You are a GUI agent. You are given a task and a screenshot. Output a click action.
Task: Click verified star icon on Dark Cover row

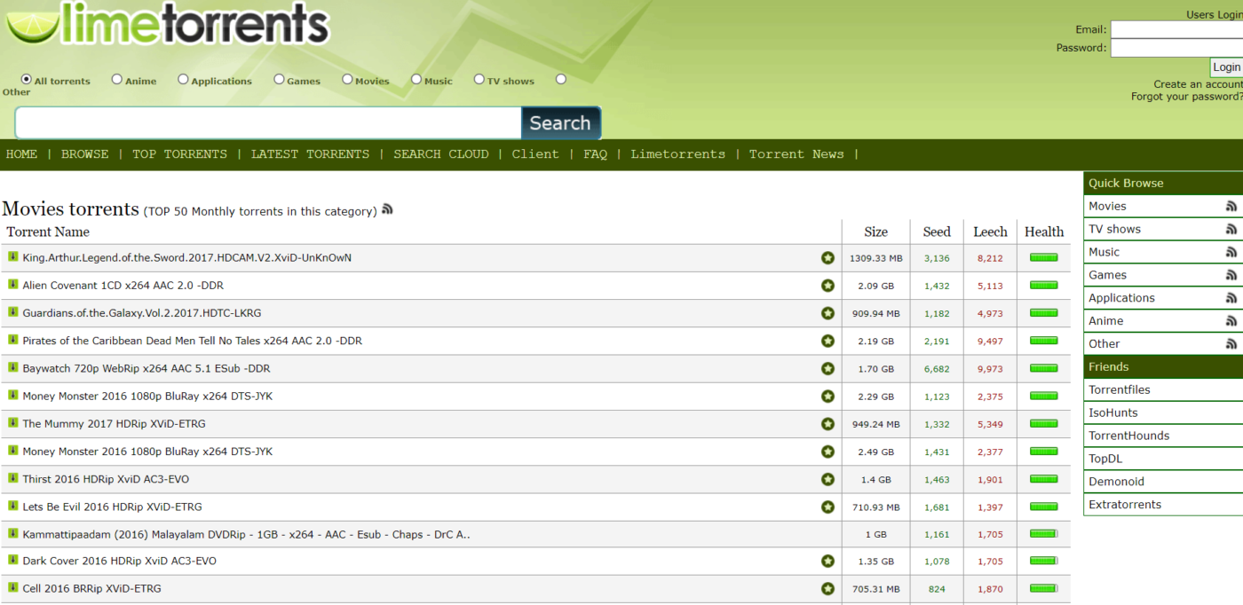click(x=827, y=561)
